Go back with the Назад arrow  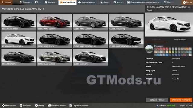[6, 2]
